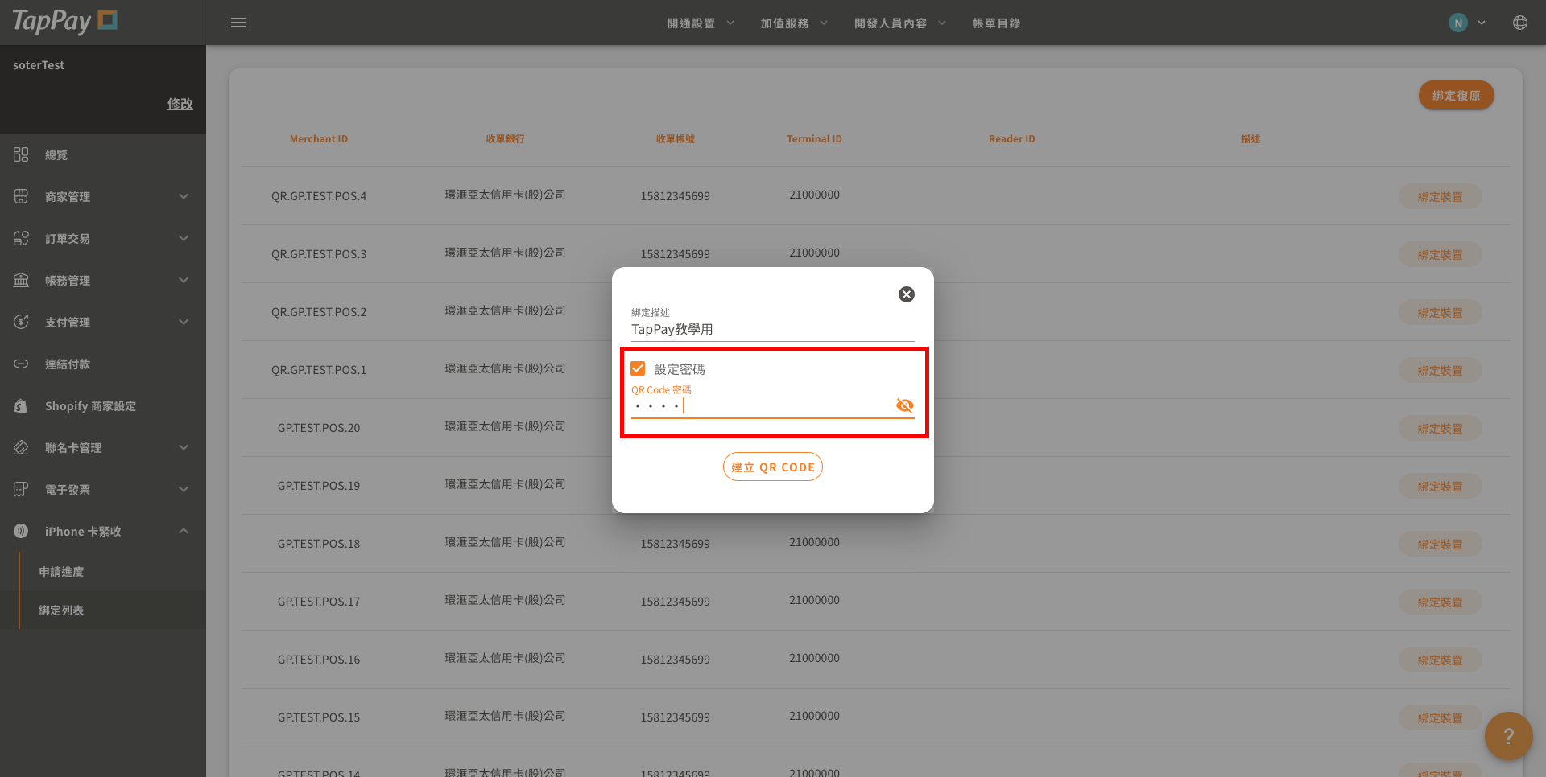Click the Merchant ID column header
The width and height of the screenshot is (1546, 777).
click(x=319, y=139)
